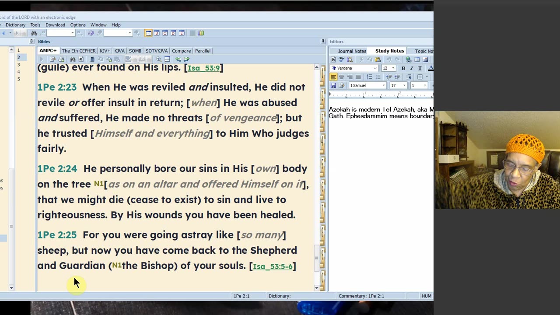
Task: Save the study note
Action: tap(333, 85)
